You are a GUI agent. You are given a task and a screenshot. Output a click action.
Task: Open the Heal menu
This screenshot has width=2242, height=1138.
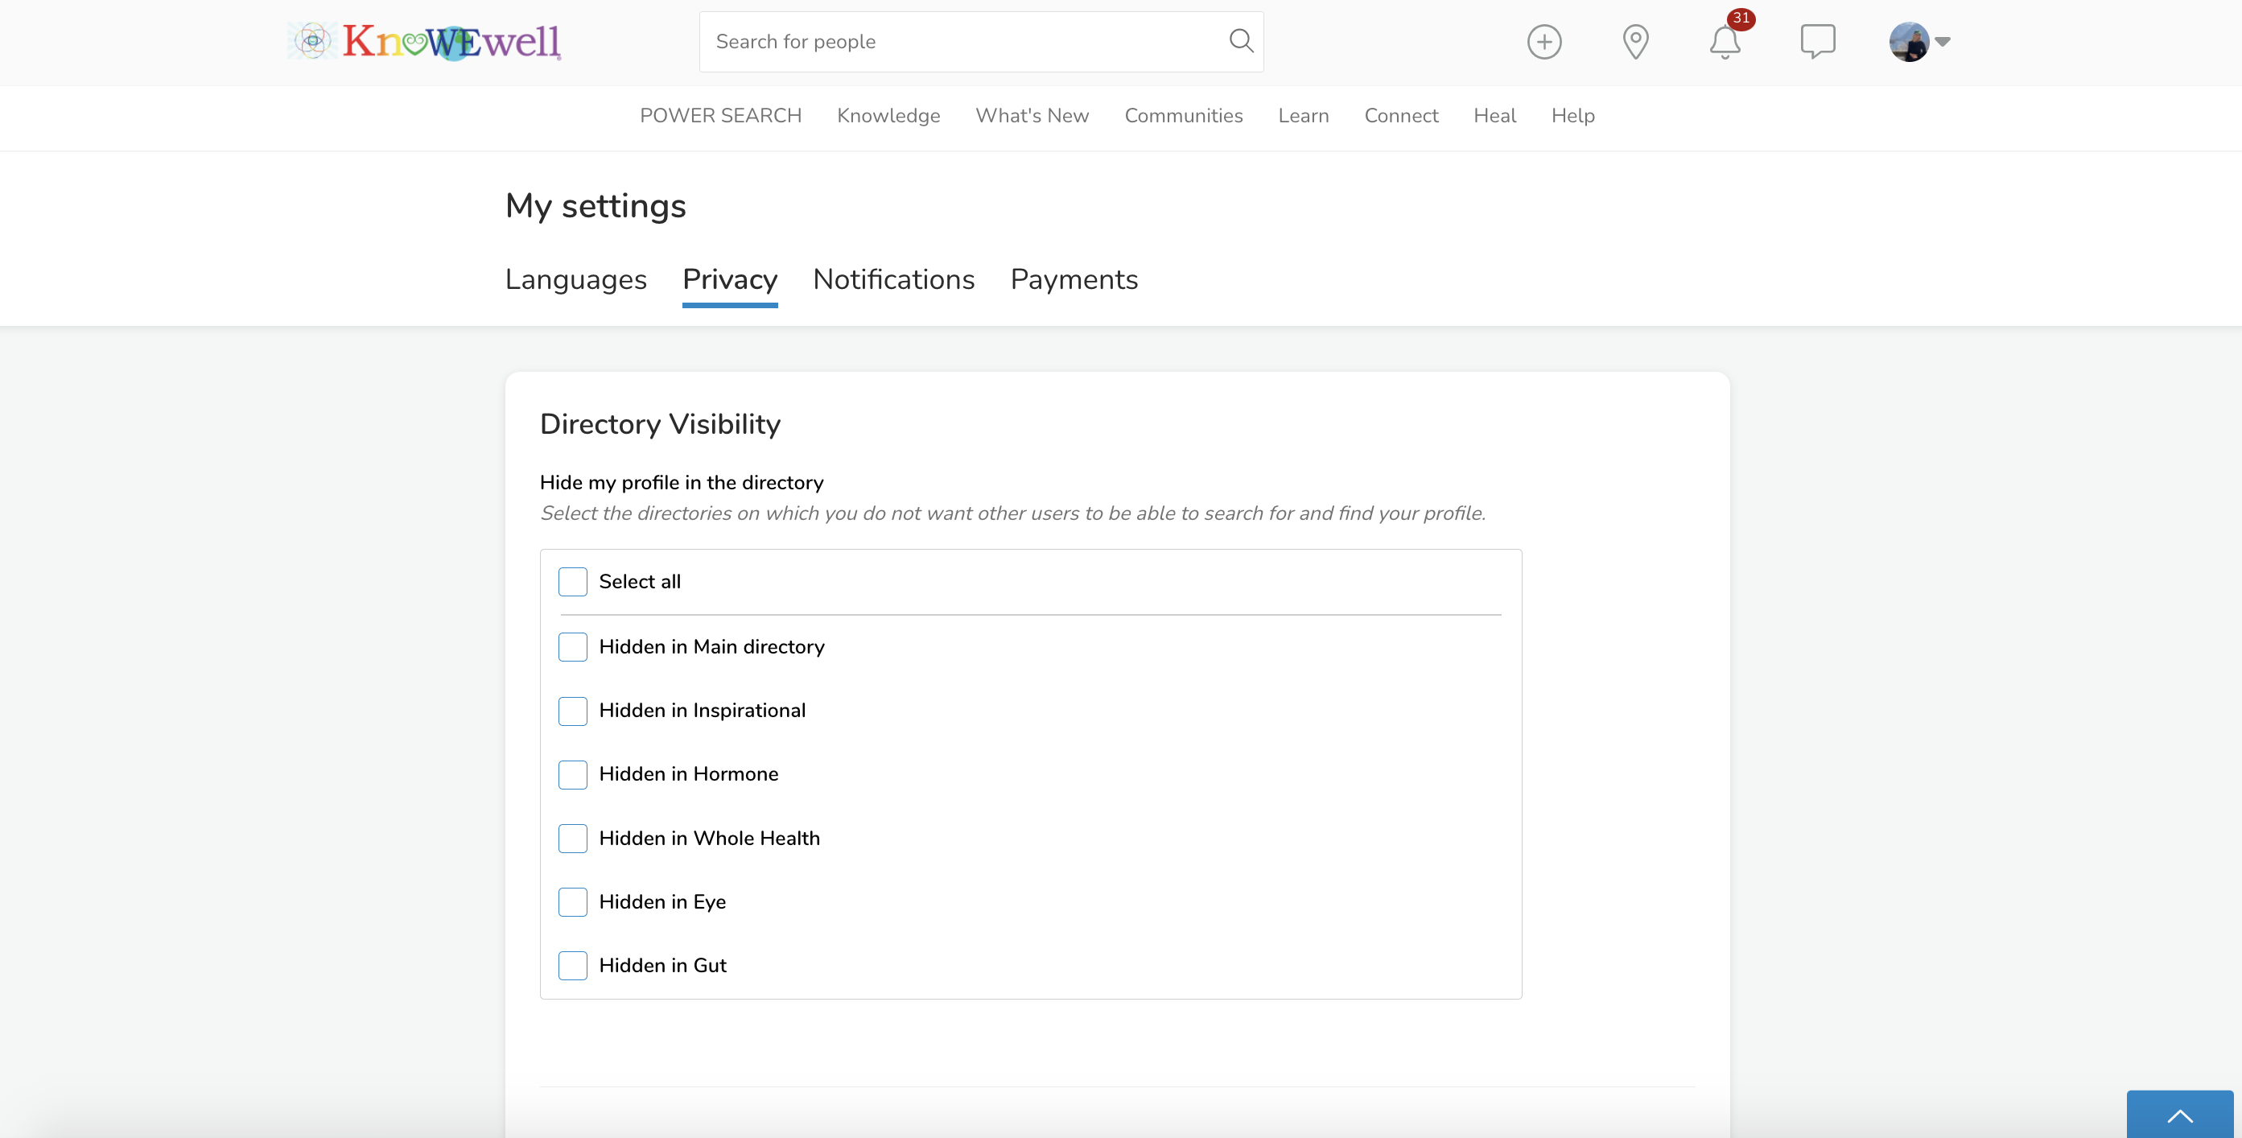pyautogui.click(x=1494, y=116)
